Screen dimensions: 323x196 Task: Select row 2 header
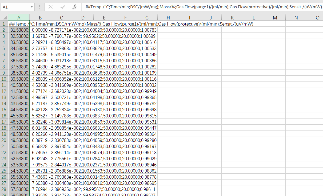click(4, 30)
